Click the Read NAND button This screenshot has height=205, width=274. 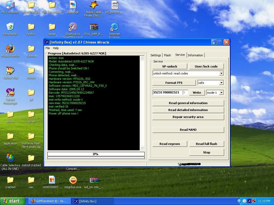188,130
